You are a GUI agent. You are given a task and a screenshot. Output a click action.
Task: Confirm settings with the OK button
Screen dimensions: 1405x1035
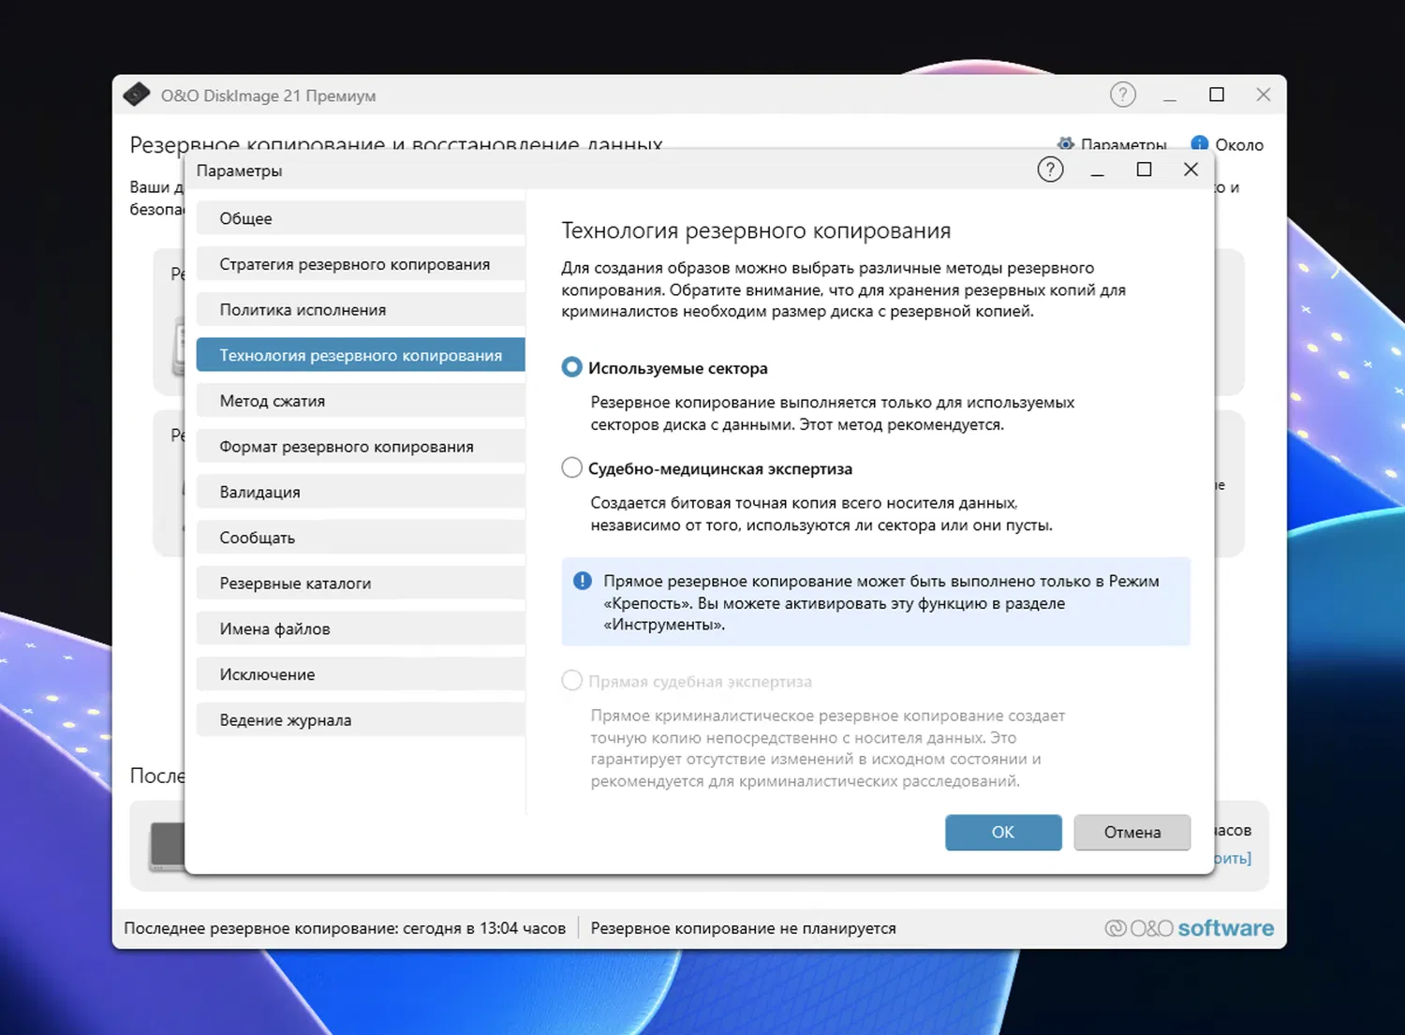(x=1003, y=832)
